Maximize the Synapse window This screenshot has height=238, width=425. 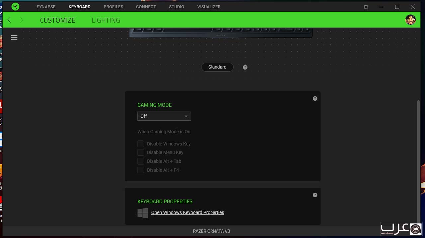coord(397,7)
